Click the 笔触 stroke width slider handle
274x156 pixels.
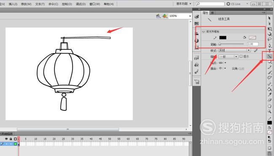220,44
